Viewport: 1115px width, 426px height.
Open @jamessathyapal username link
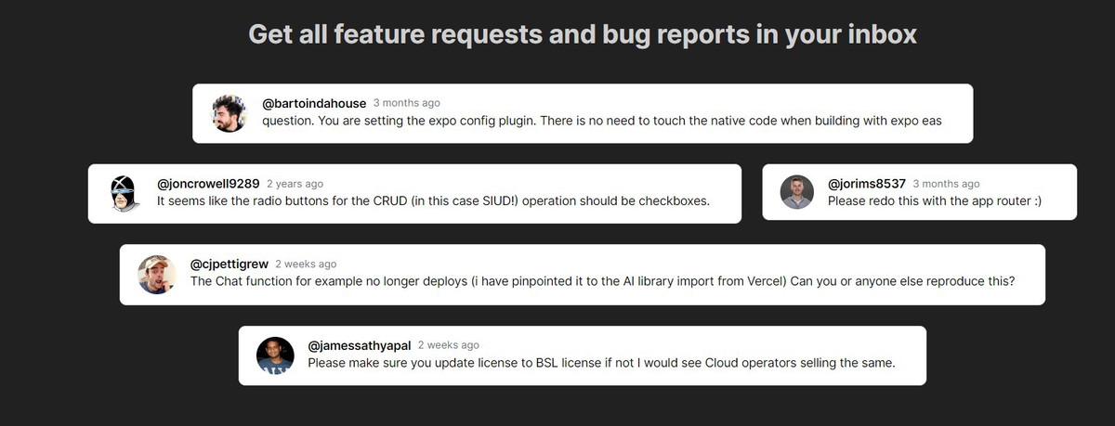pyautogui.click(x=360, y=345)
